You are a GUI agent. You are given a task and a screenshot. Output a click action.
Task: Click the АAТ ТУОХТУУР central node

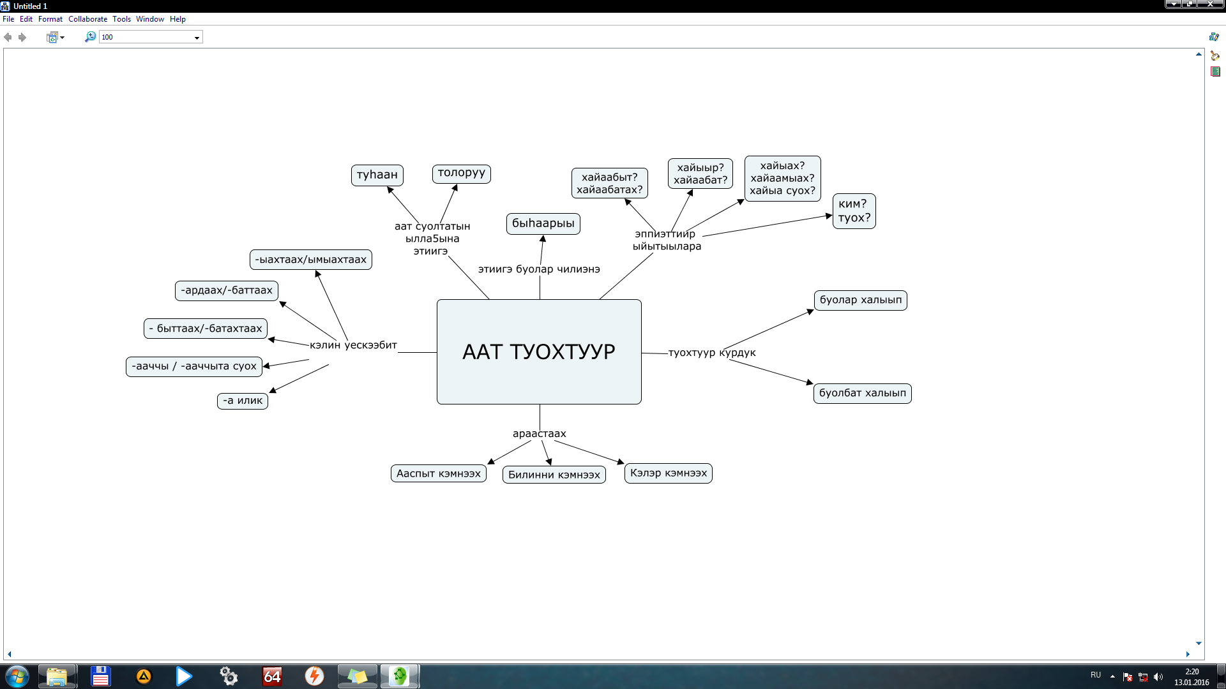tap(539, 352)
